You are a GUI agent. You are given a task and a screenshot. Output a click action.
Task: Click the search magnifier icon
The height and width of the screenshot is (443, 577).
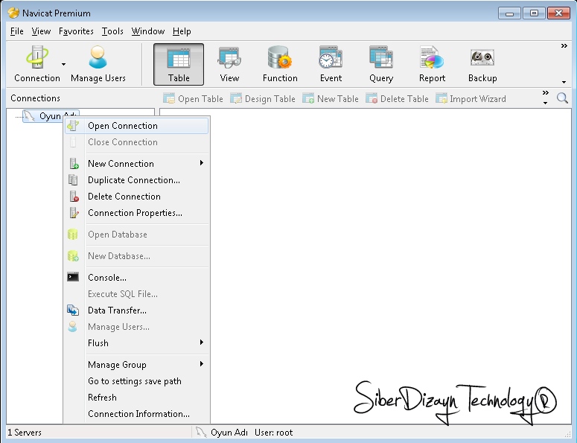pyautogui.click(x=562, y=98)
